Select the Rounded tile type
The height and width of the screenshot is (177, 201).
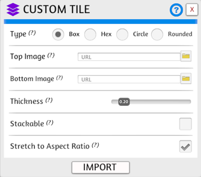point(157,35)
